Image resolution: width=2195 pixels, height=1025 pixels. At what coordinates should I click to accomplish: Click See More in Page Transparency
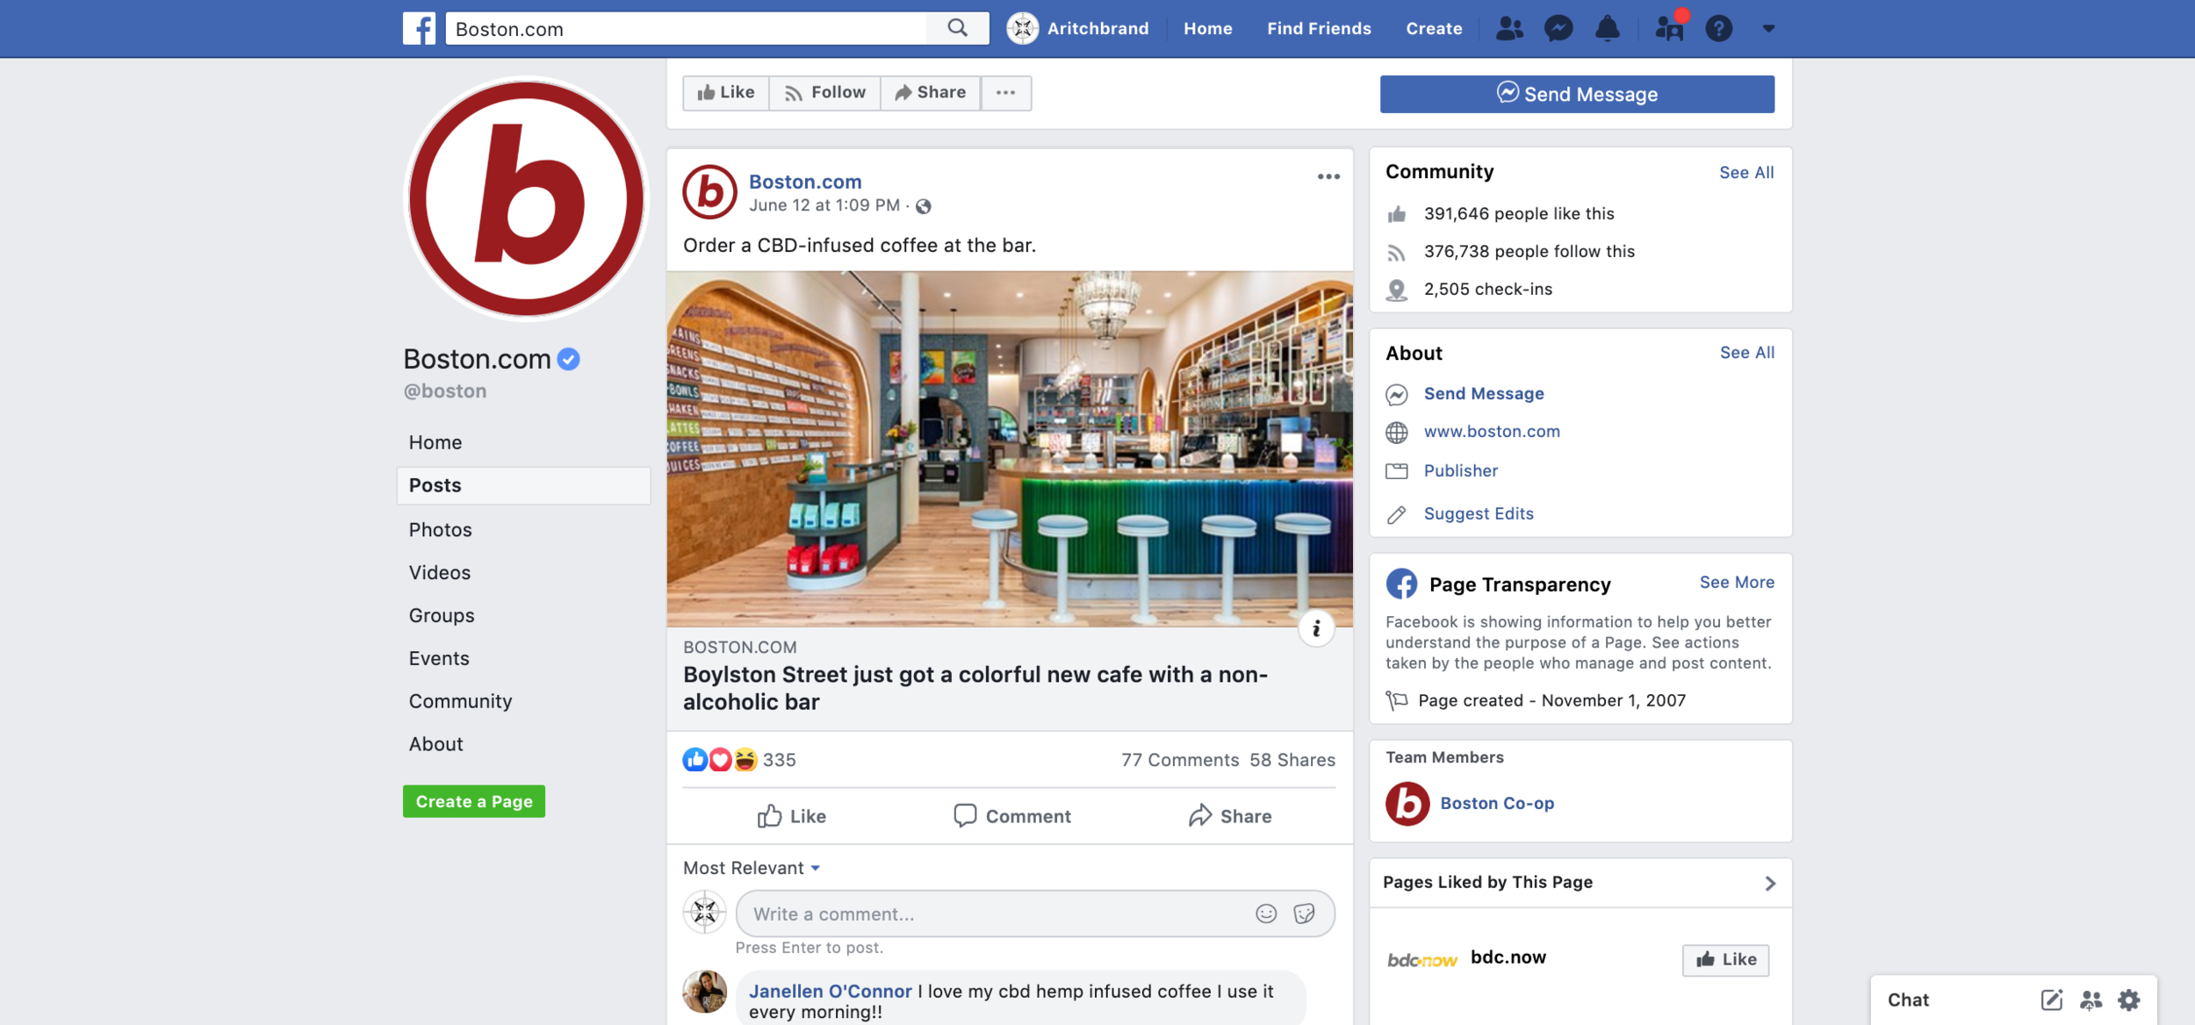(1737, 583)
